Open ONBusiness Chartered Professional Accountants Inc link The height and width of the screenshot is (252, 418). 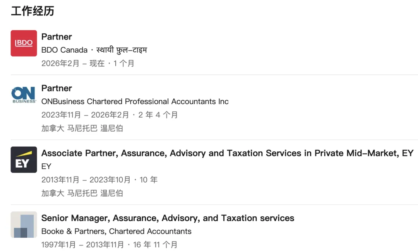coord(135,101)
